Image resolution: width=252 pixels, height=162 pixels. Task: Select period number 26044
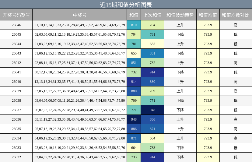(x=16, y=44)
